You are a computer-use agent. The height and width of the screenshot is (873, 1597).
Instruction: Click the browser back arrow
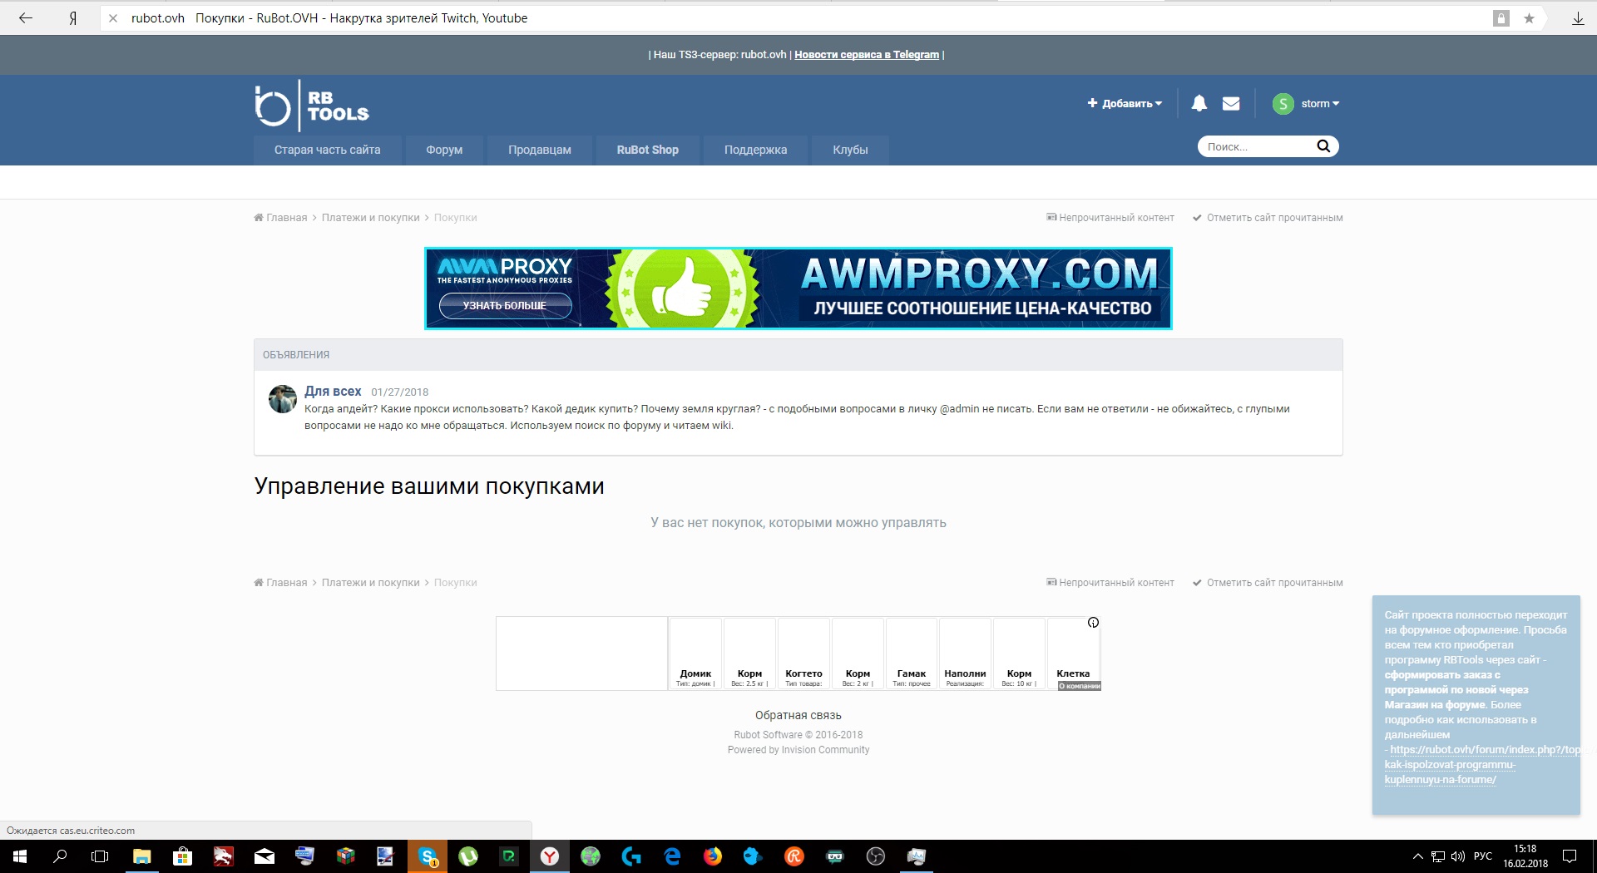click(x=26, y=18)
